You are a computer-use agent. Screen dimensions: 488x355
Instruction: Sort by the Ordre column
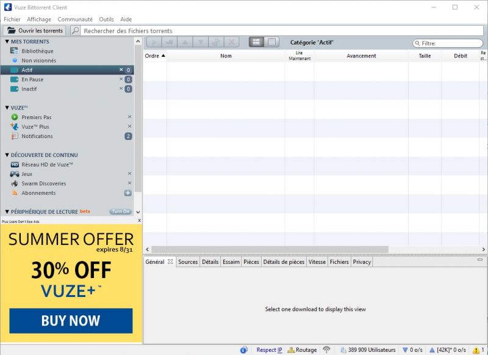coord(155,56)
